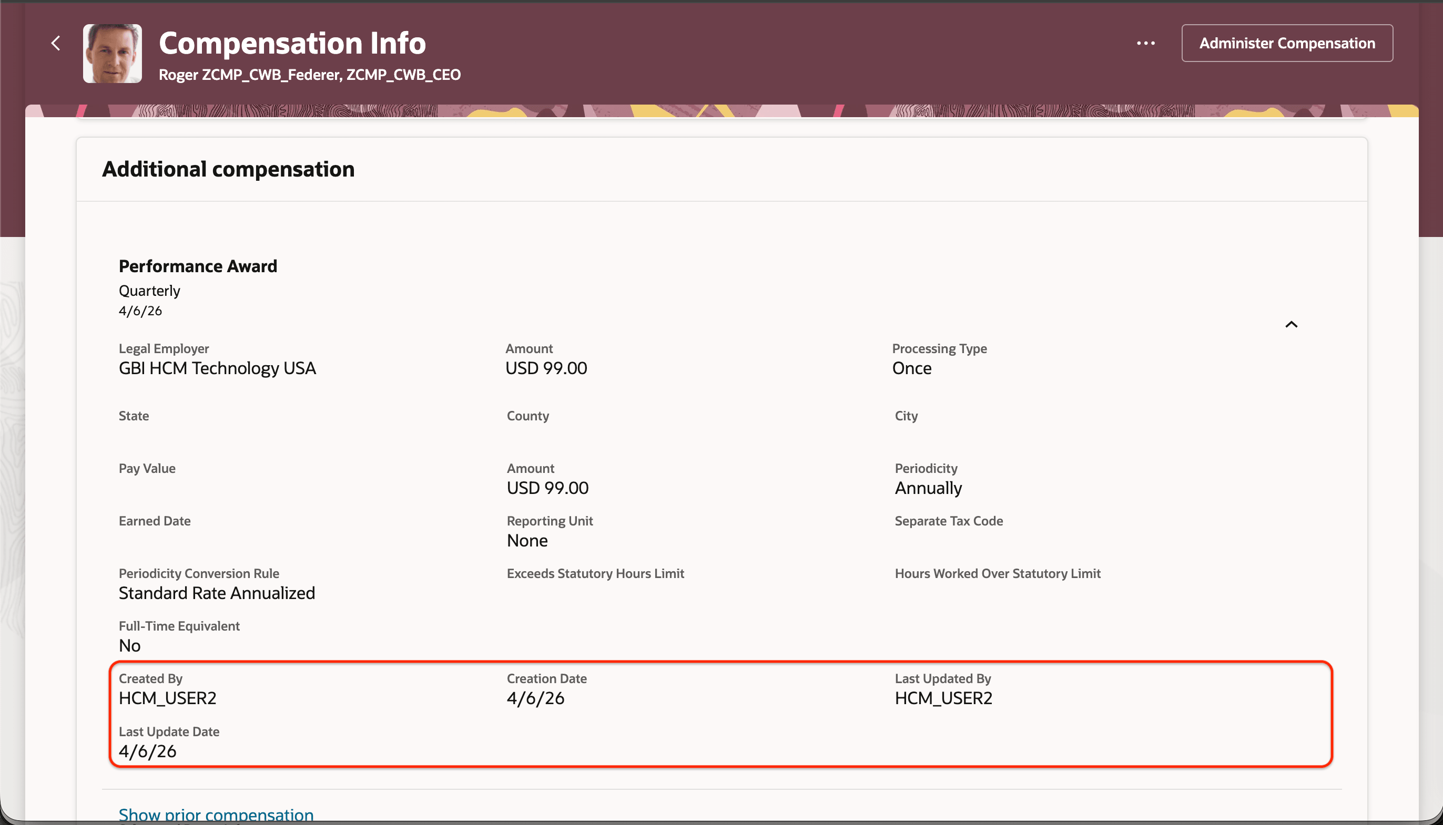Select the No full-time equivalent value

[x=129, y=645]
